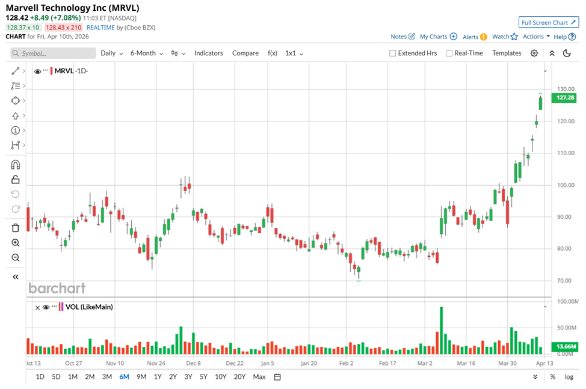Collapse the left drawing toolbar

coord(15,277)
